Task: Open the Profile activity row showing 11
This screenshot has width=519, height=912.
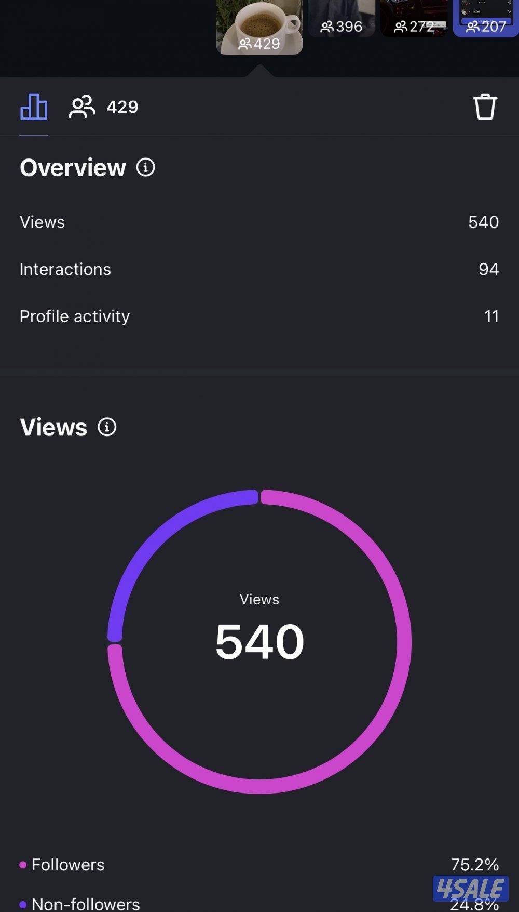Action: coord(259,316)
